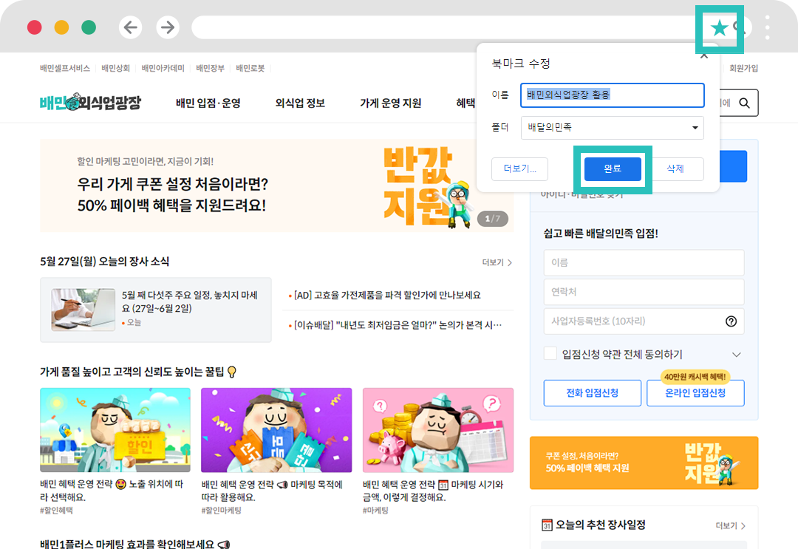Confirm bookmark with 완료 button
The width and height of the screenshot is (798, 549).
pos(613,169)
